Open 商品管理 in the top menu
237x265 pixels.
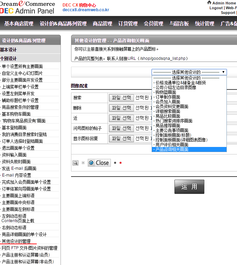click(x=102, y=24)
